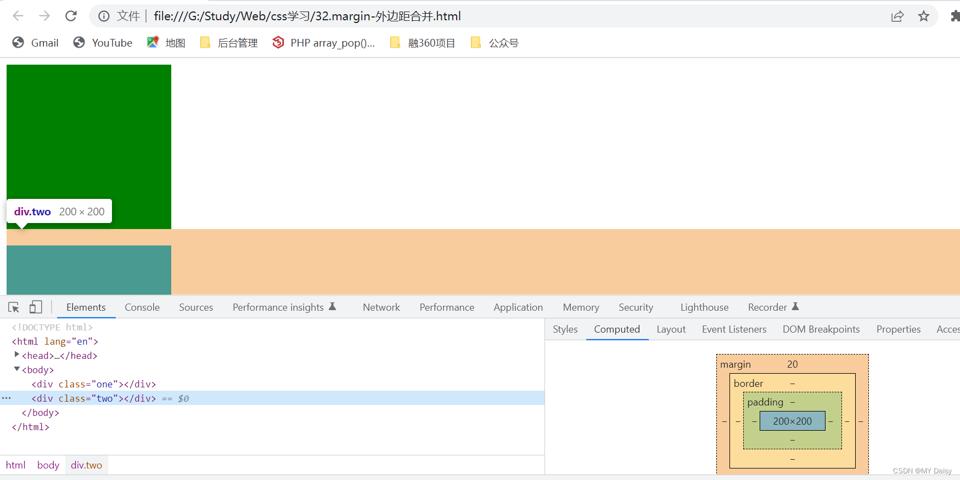
Task: Switch to the Sources tab
Action: pos(196,307)
